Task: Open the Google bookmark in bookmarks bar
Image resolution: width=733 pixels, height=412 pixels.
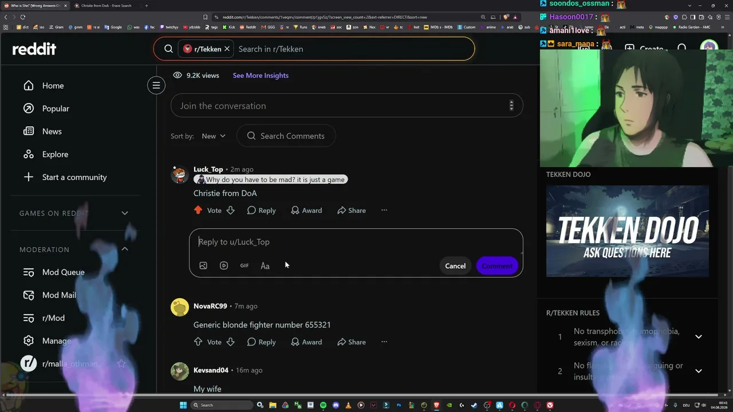Action: pyautogui.click(x=113, y=27)
